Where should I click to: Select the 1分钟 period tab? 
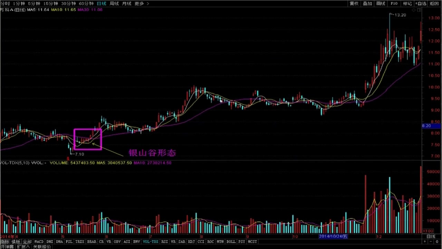(x=19, y=3)
